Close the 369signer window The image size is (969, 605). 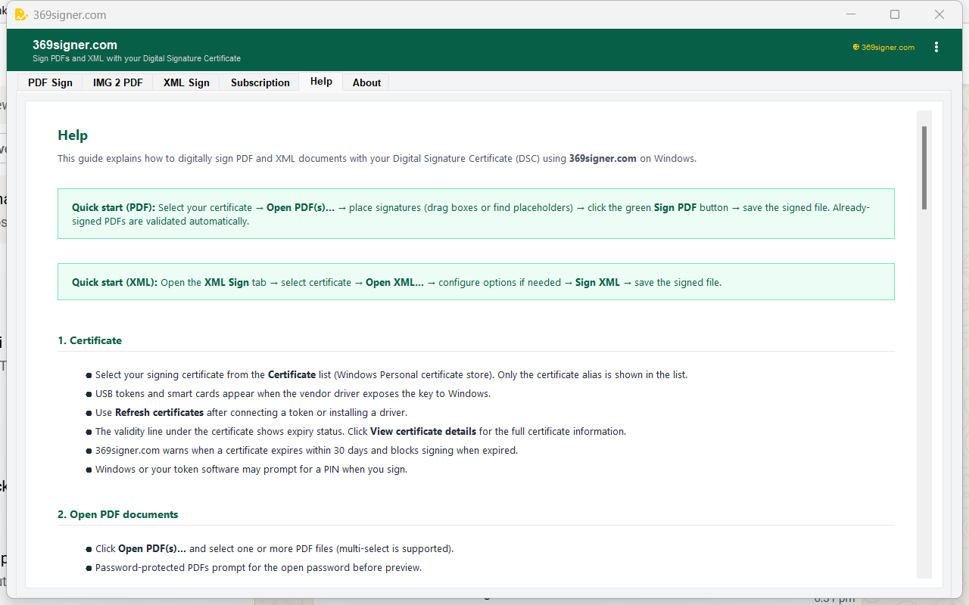tap(939, 14)
